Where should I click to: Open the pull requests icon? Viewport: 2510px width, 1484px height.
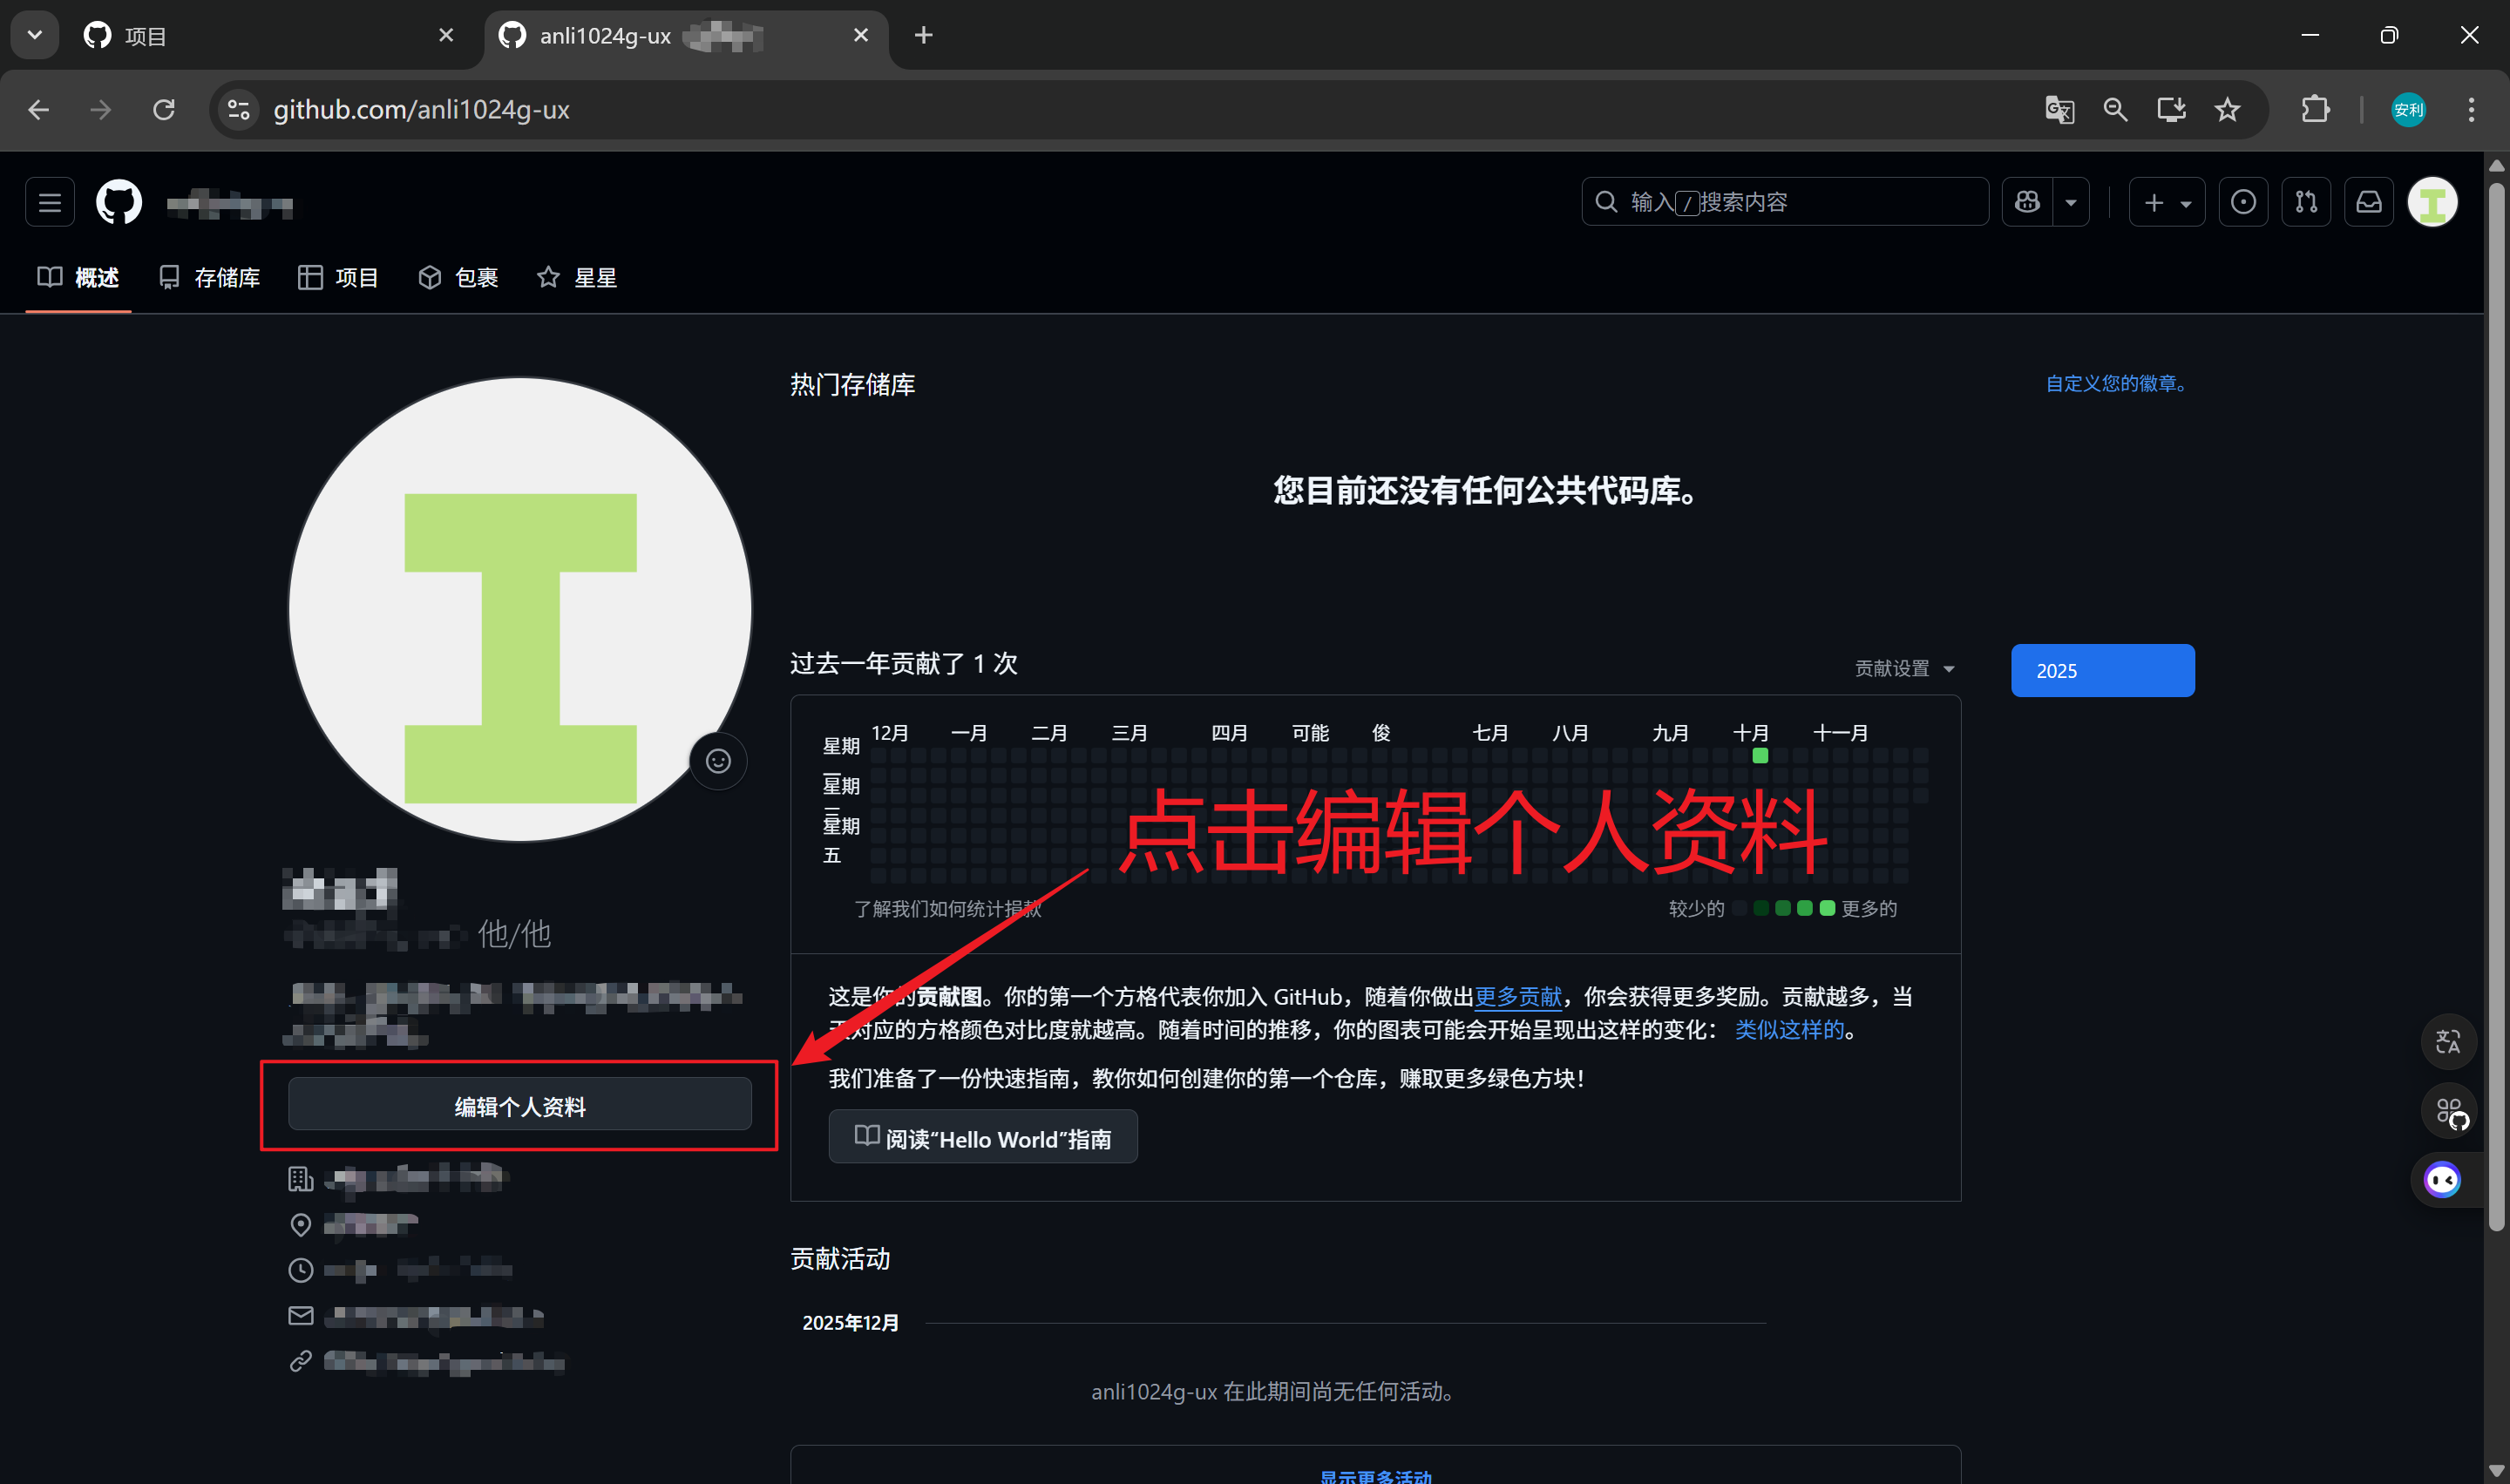coord(2306,203)
